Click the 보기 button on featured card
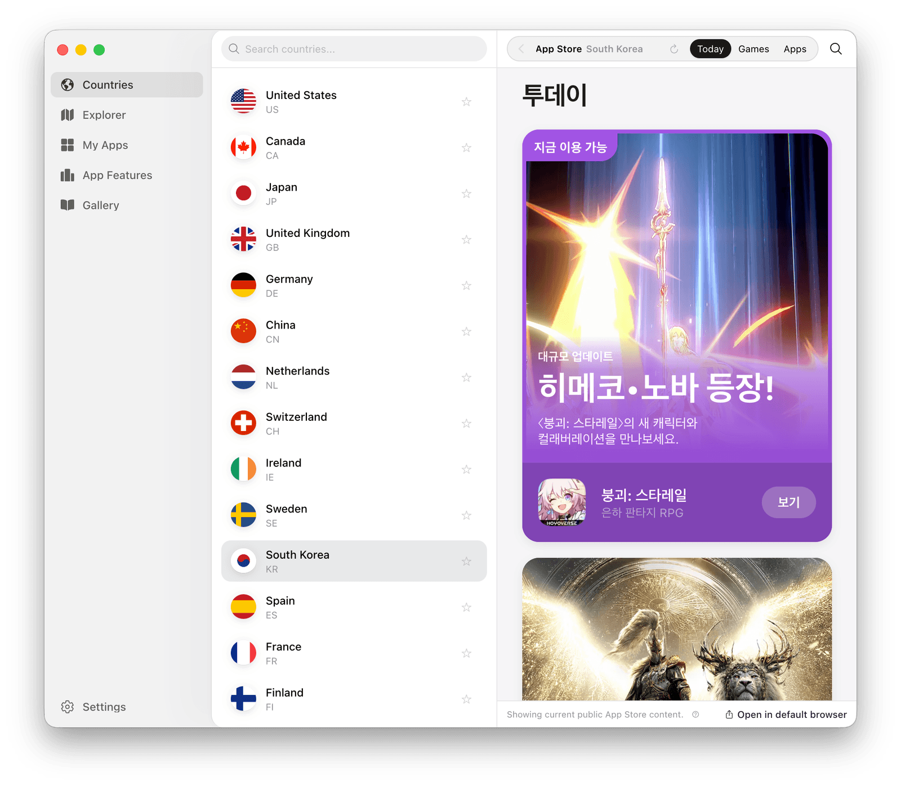This screenshot has width=901, height=786. tap(788, 502)
